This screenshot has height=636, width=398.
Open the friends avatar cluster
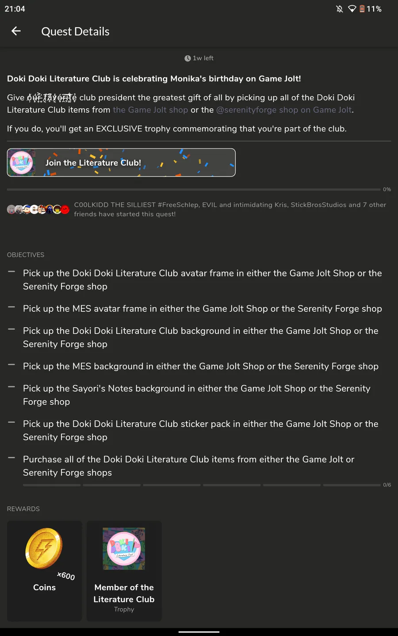38,209
